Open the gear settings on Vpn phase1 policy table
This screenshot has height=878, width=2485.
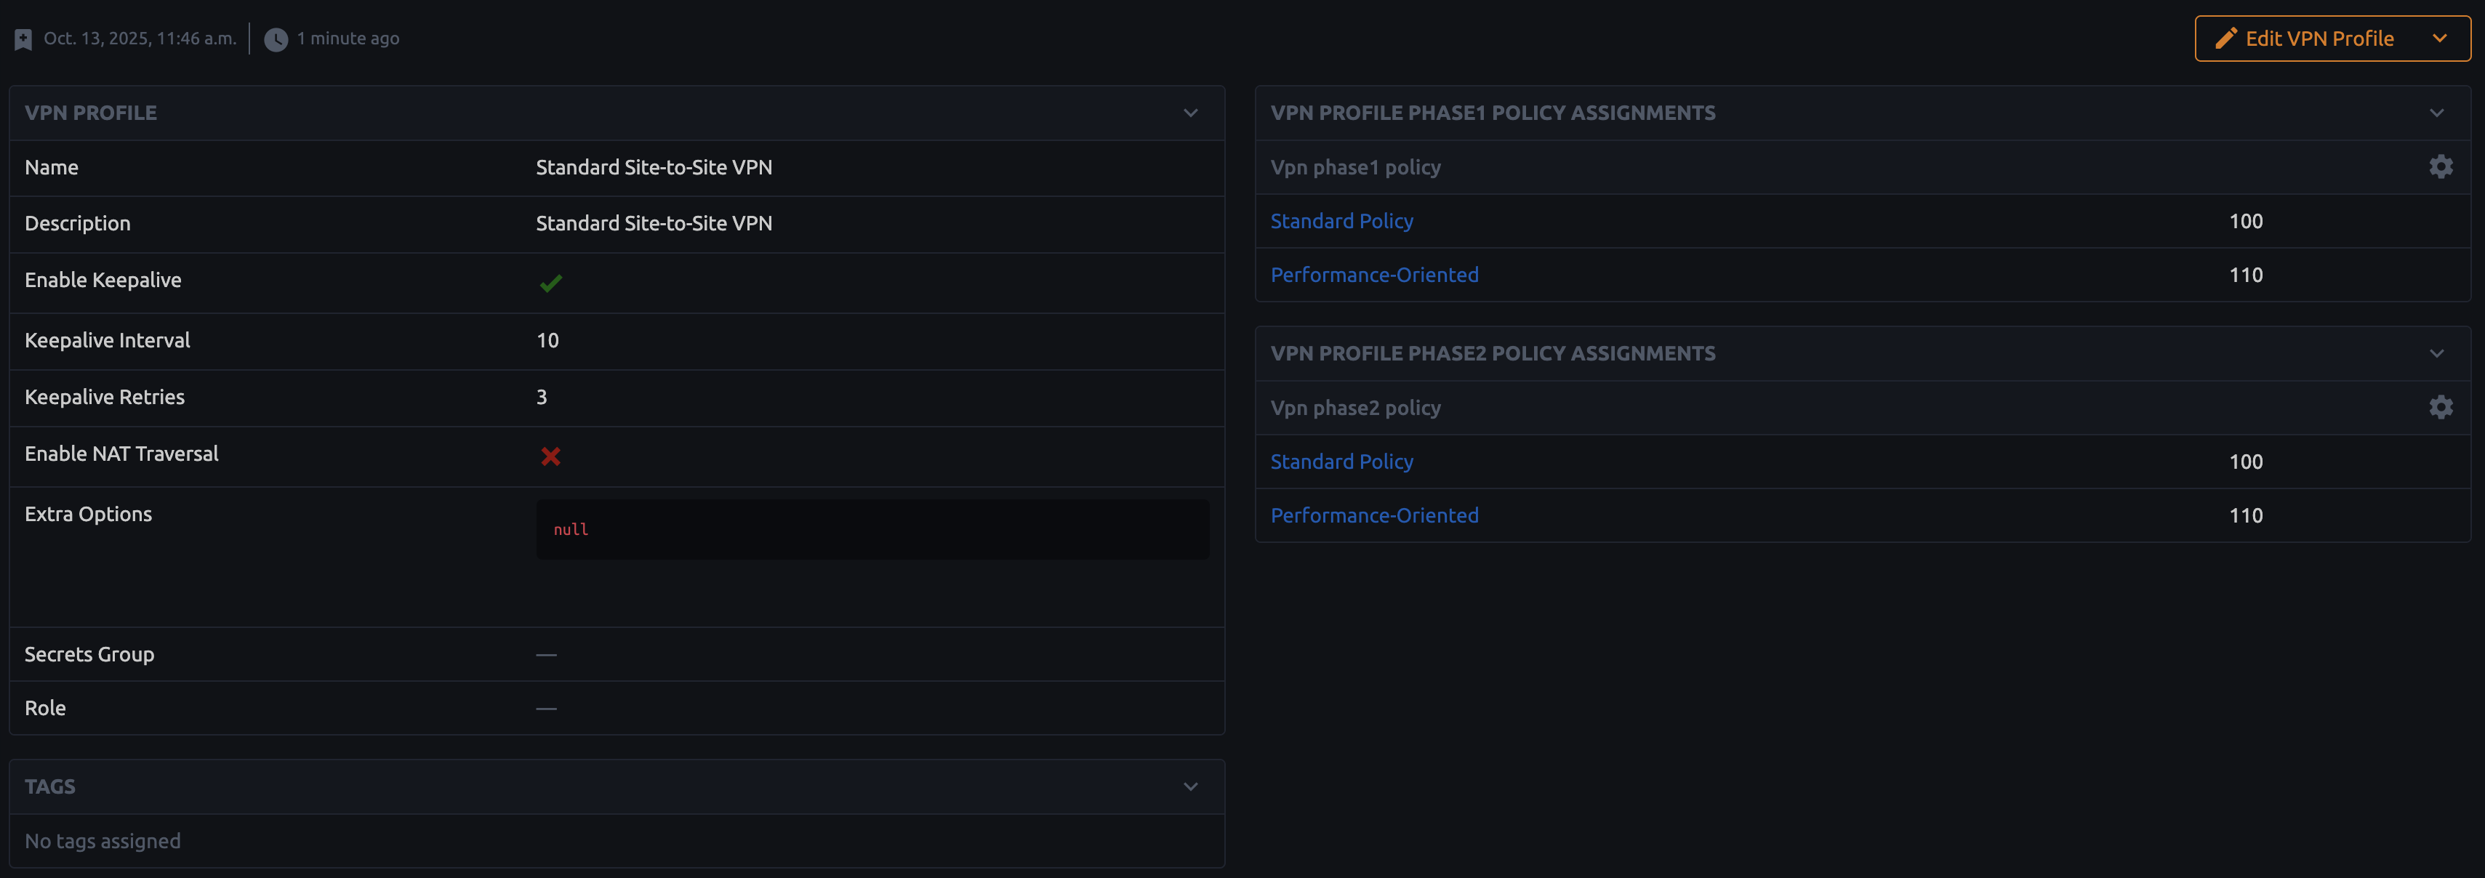(2441, 166)
